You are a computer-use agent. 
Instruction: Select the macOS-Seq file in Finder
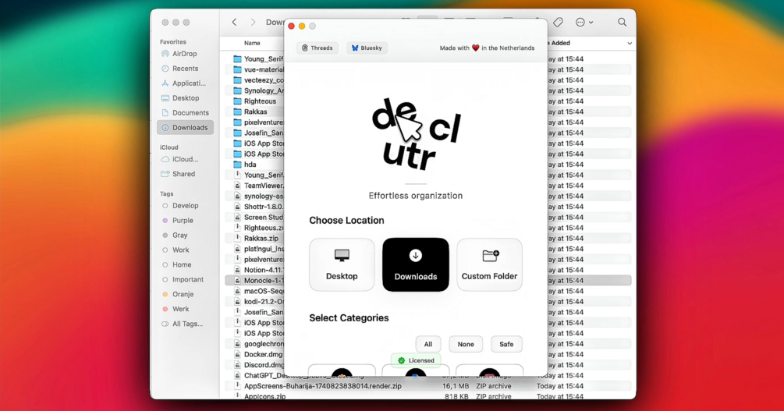coord(258,291)
